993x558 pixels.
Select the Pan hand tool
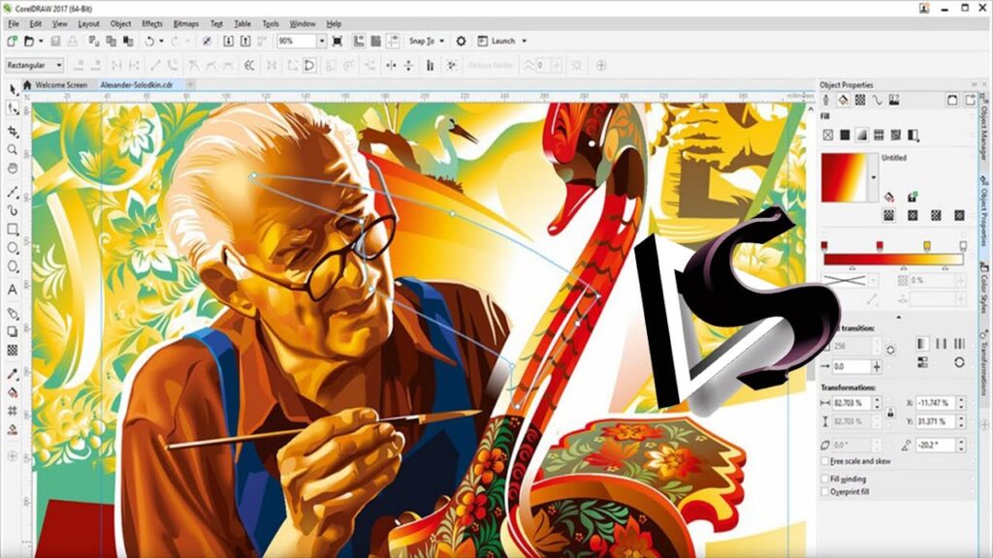click(13, 169)
